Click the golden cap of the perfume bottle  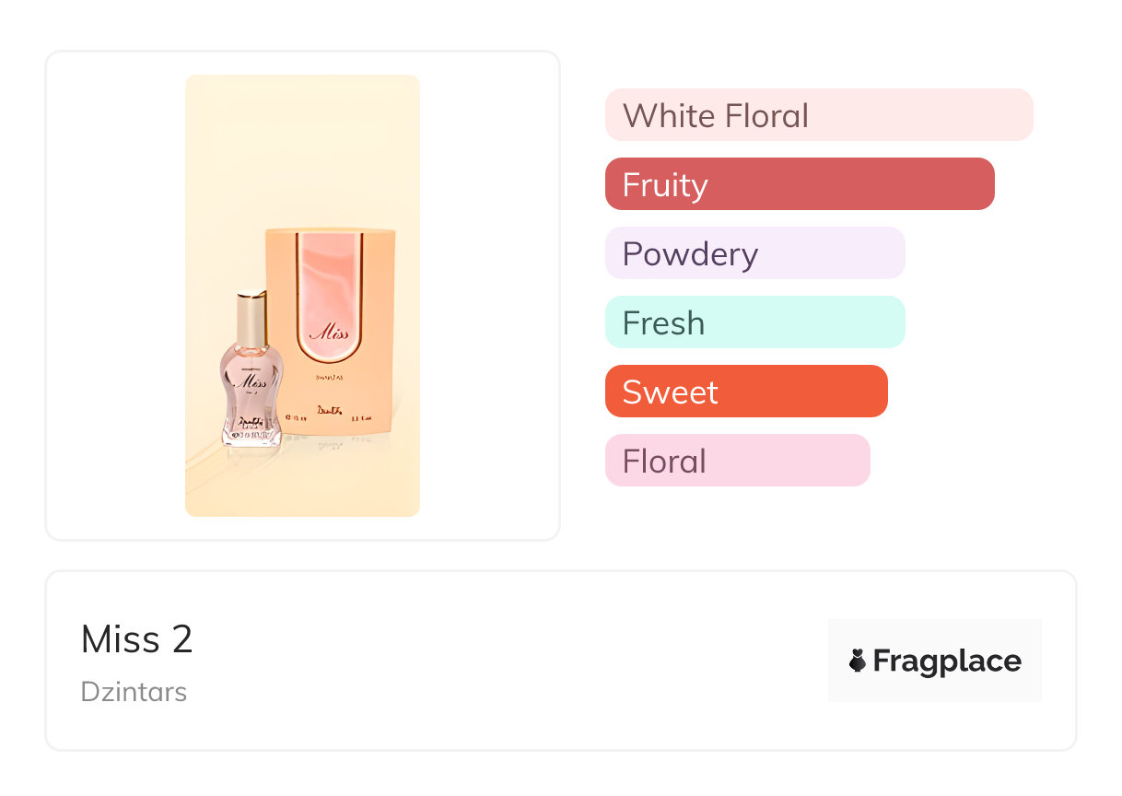coord(251,315)
